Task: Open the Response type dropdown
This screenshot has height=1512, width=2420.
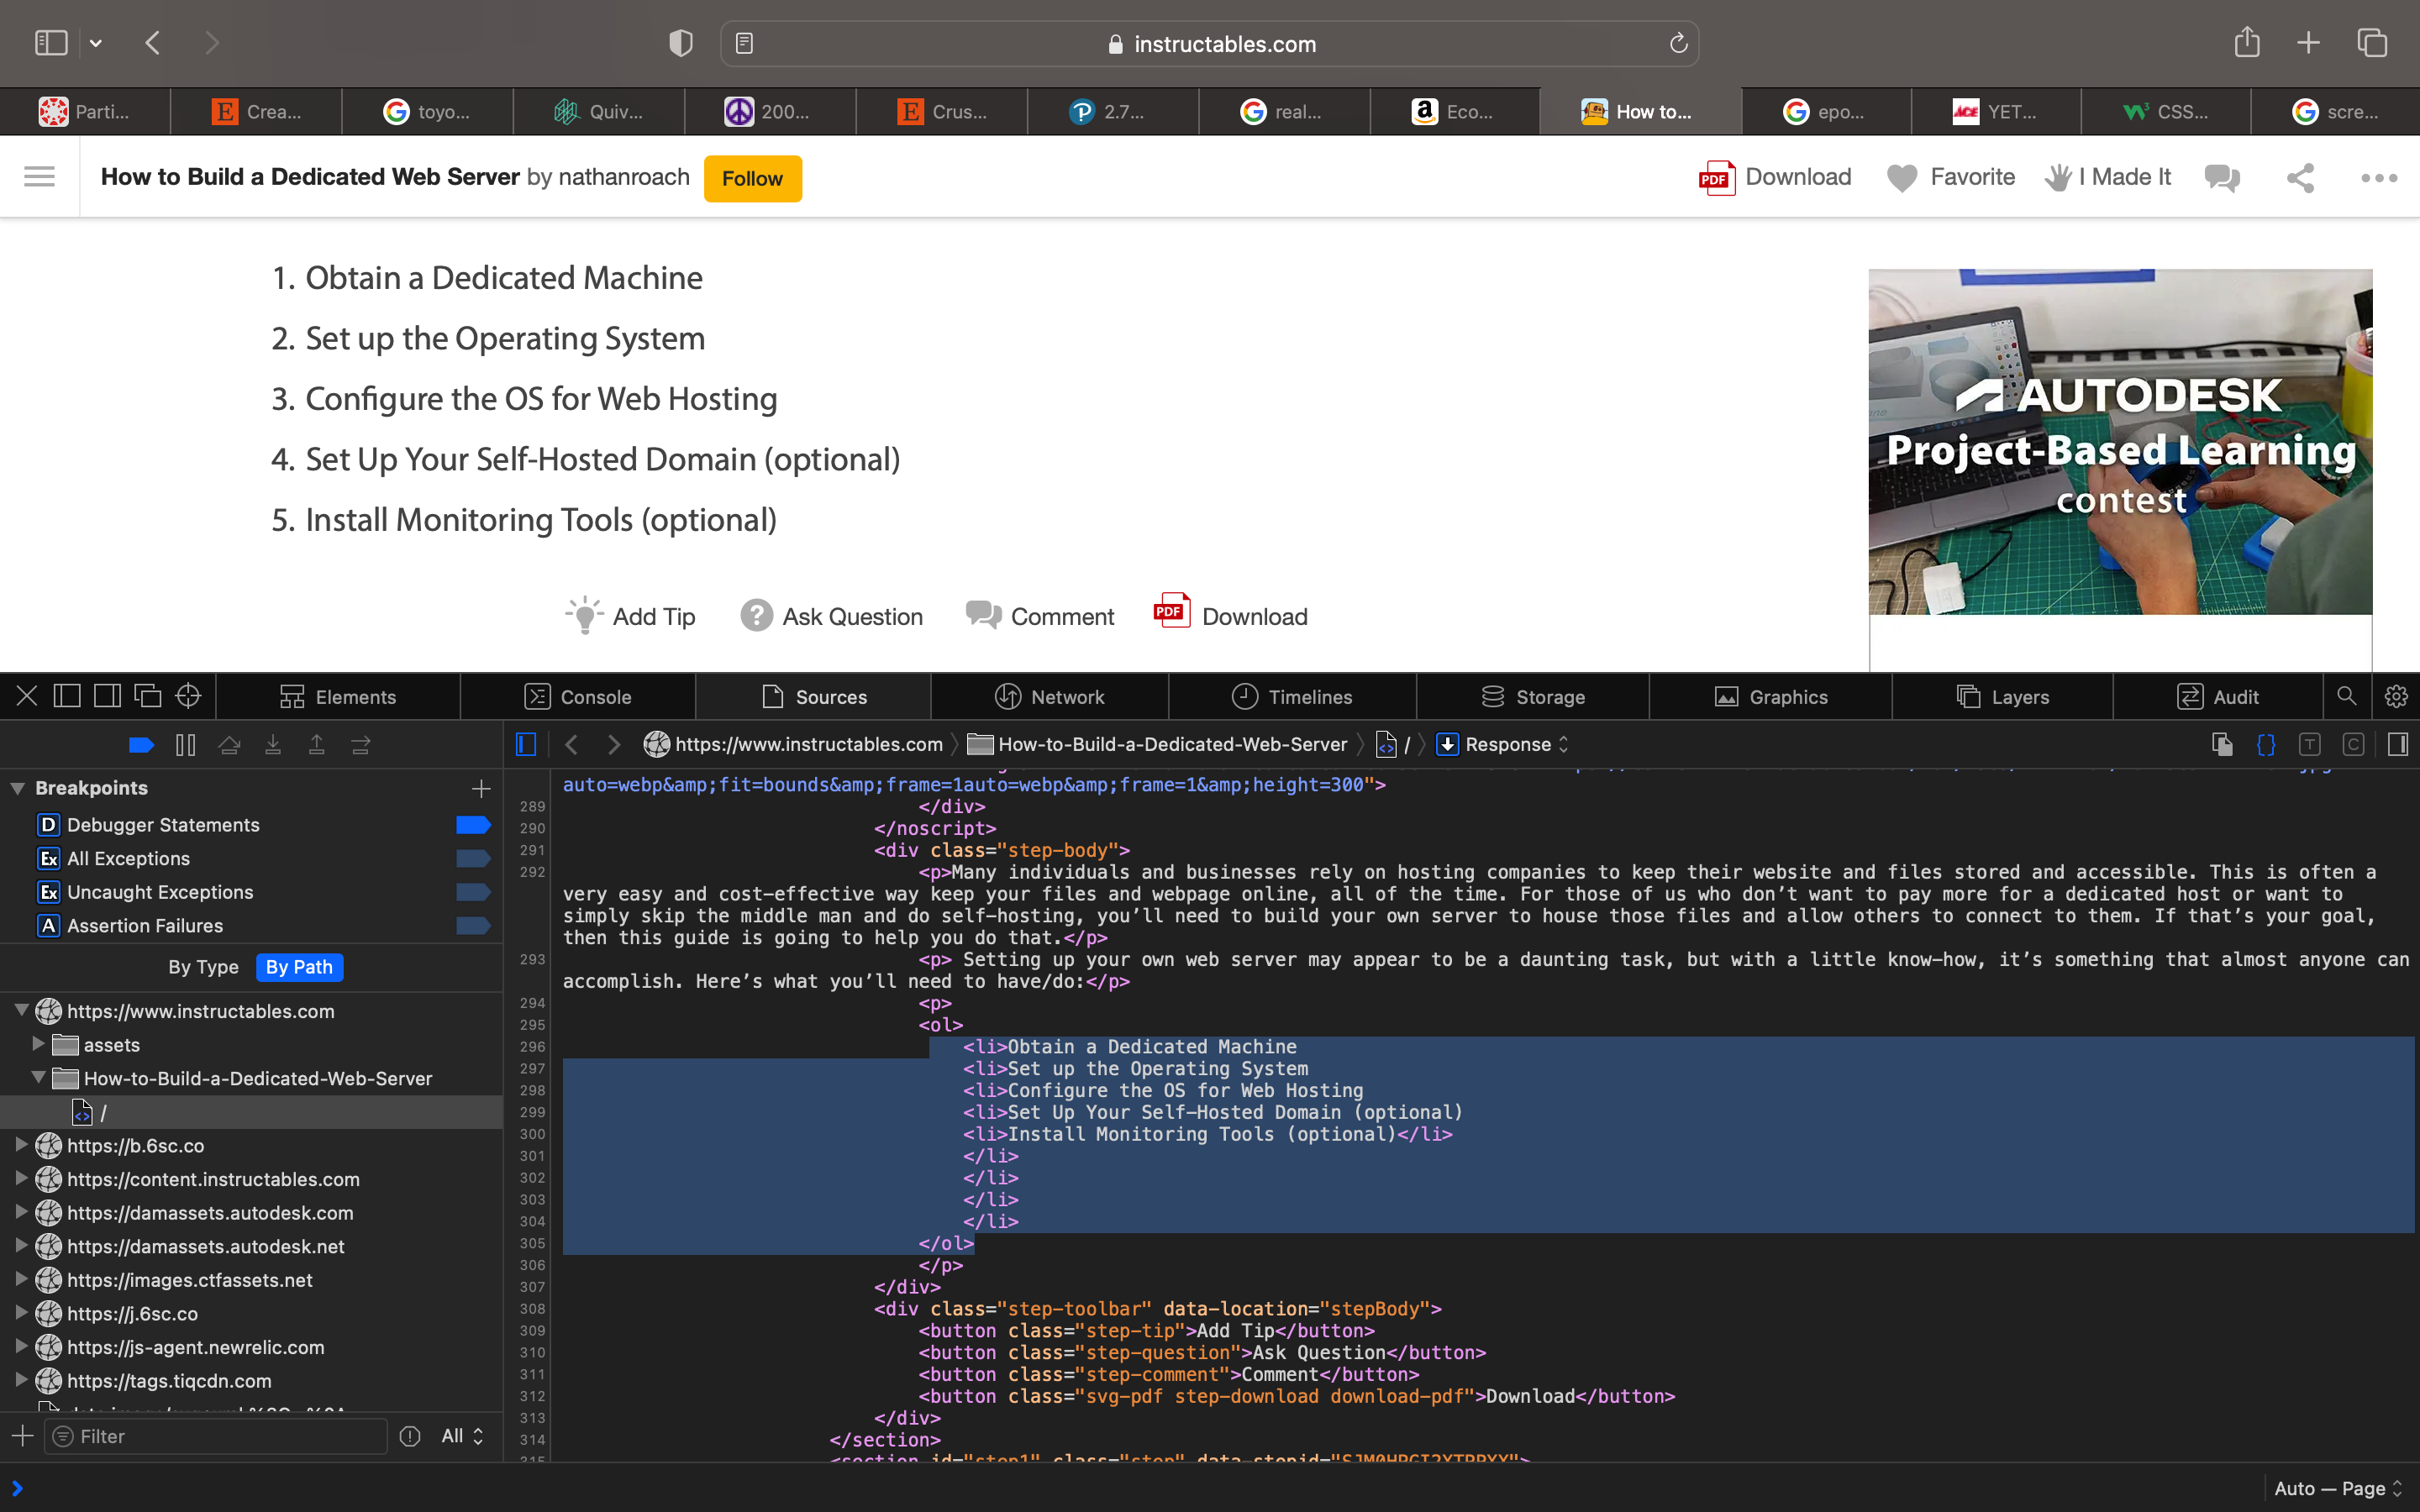Action: [1505, 745]
